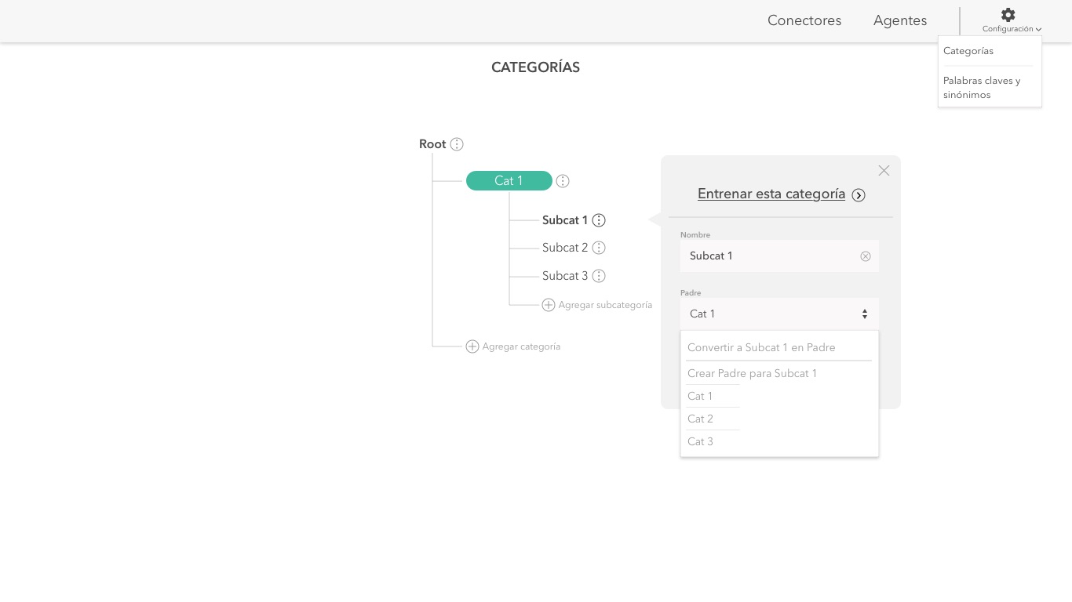Go to the Agentes page
Screen dimensions: 1072x602
(900, 20)
